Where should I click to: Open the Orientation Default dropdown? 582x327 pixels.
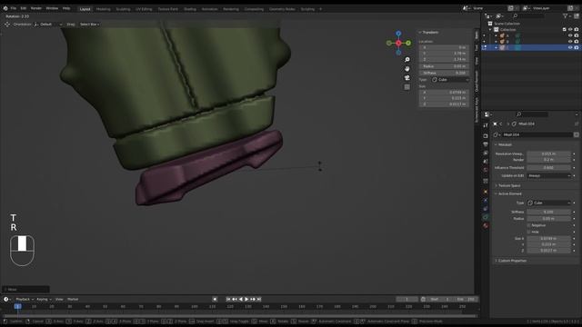click(48, 25)
